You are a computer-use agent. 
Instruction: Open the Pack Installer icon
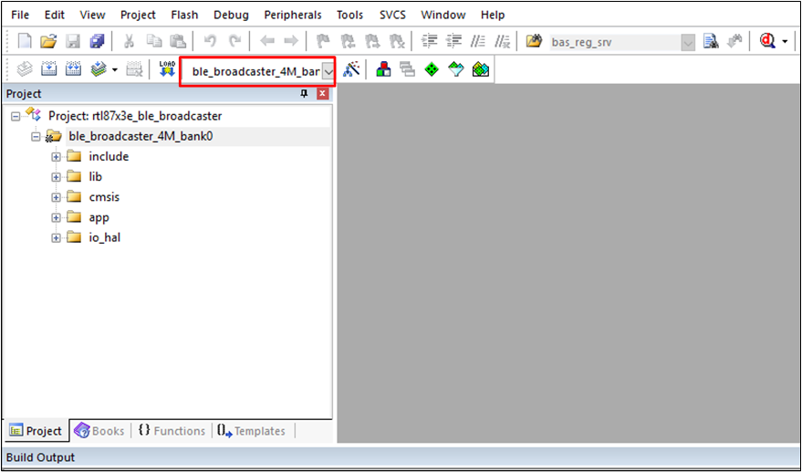481,70
